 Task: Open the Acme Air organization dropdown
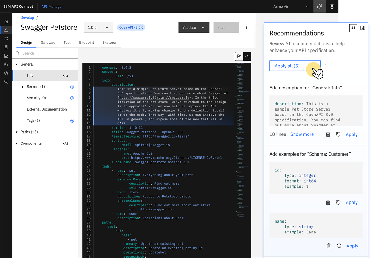point(291,6)
